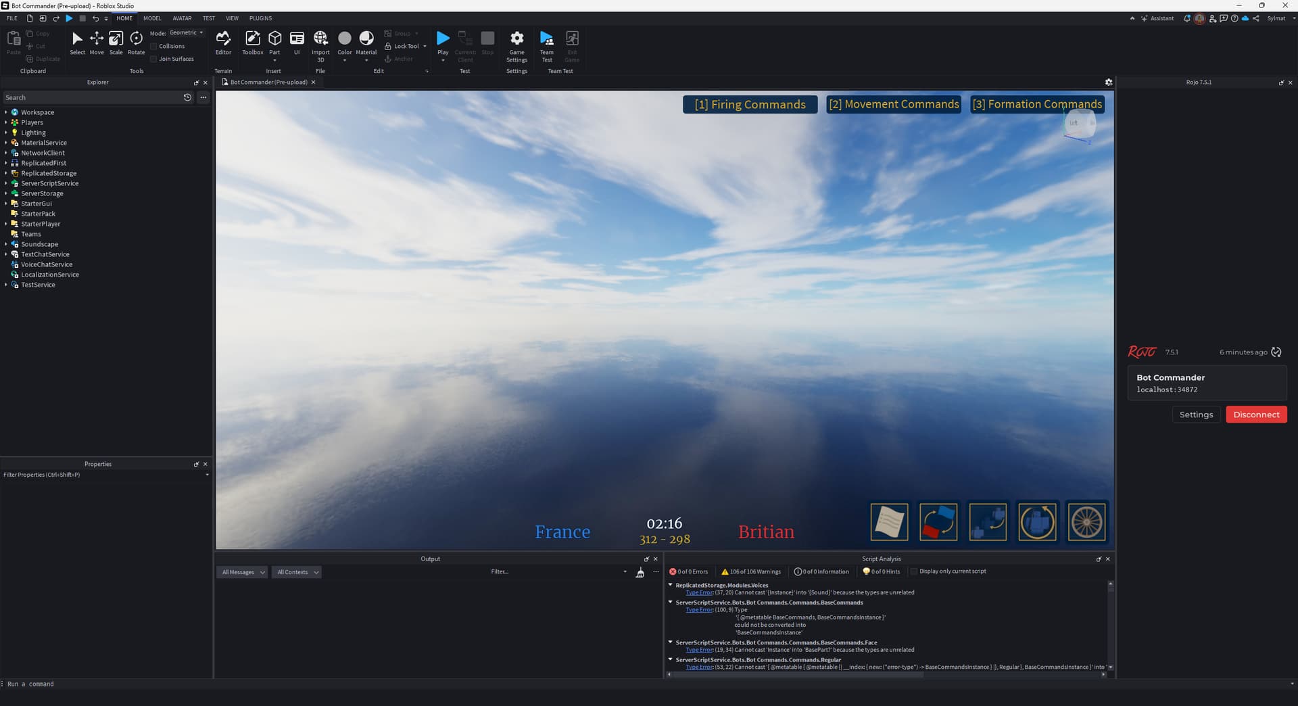The height and width of the screenshot is (706, 1298).
Task: Switch to the VIEW tab
Action: pos(232,18)
